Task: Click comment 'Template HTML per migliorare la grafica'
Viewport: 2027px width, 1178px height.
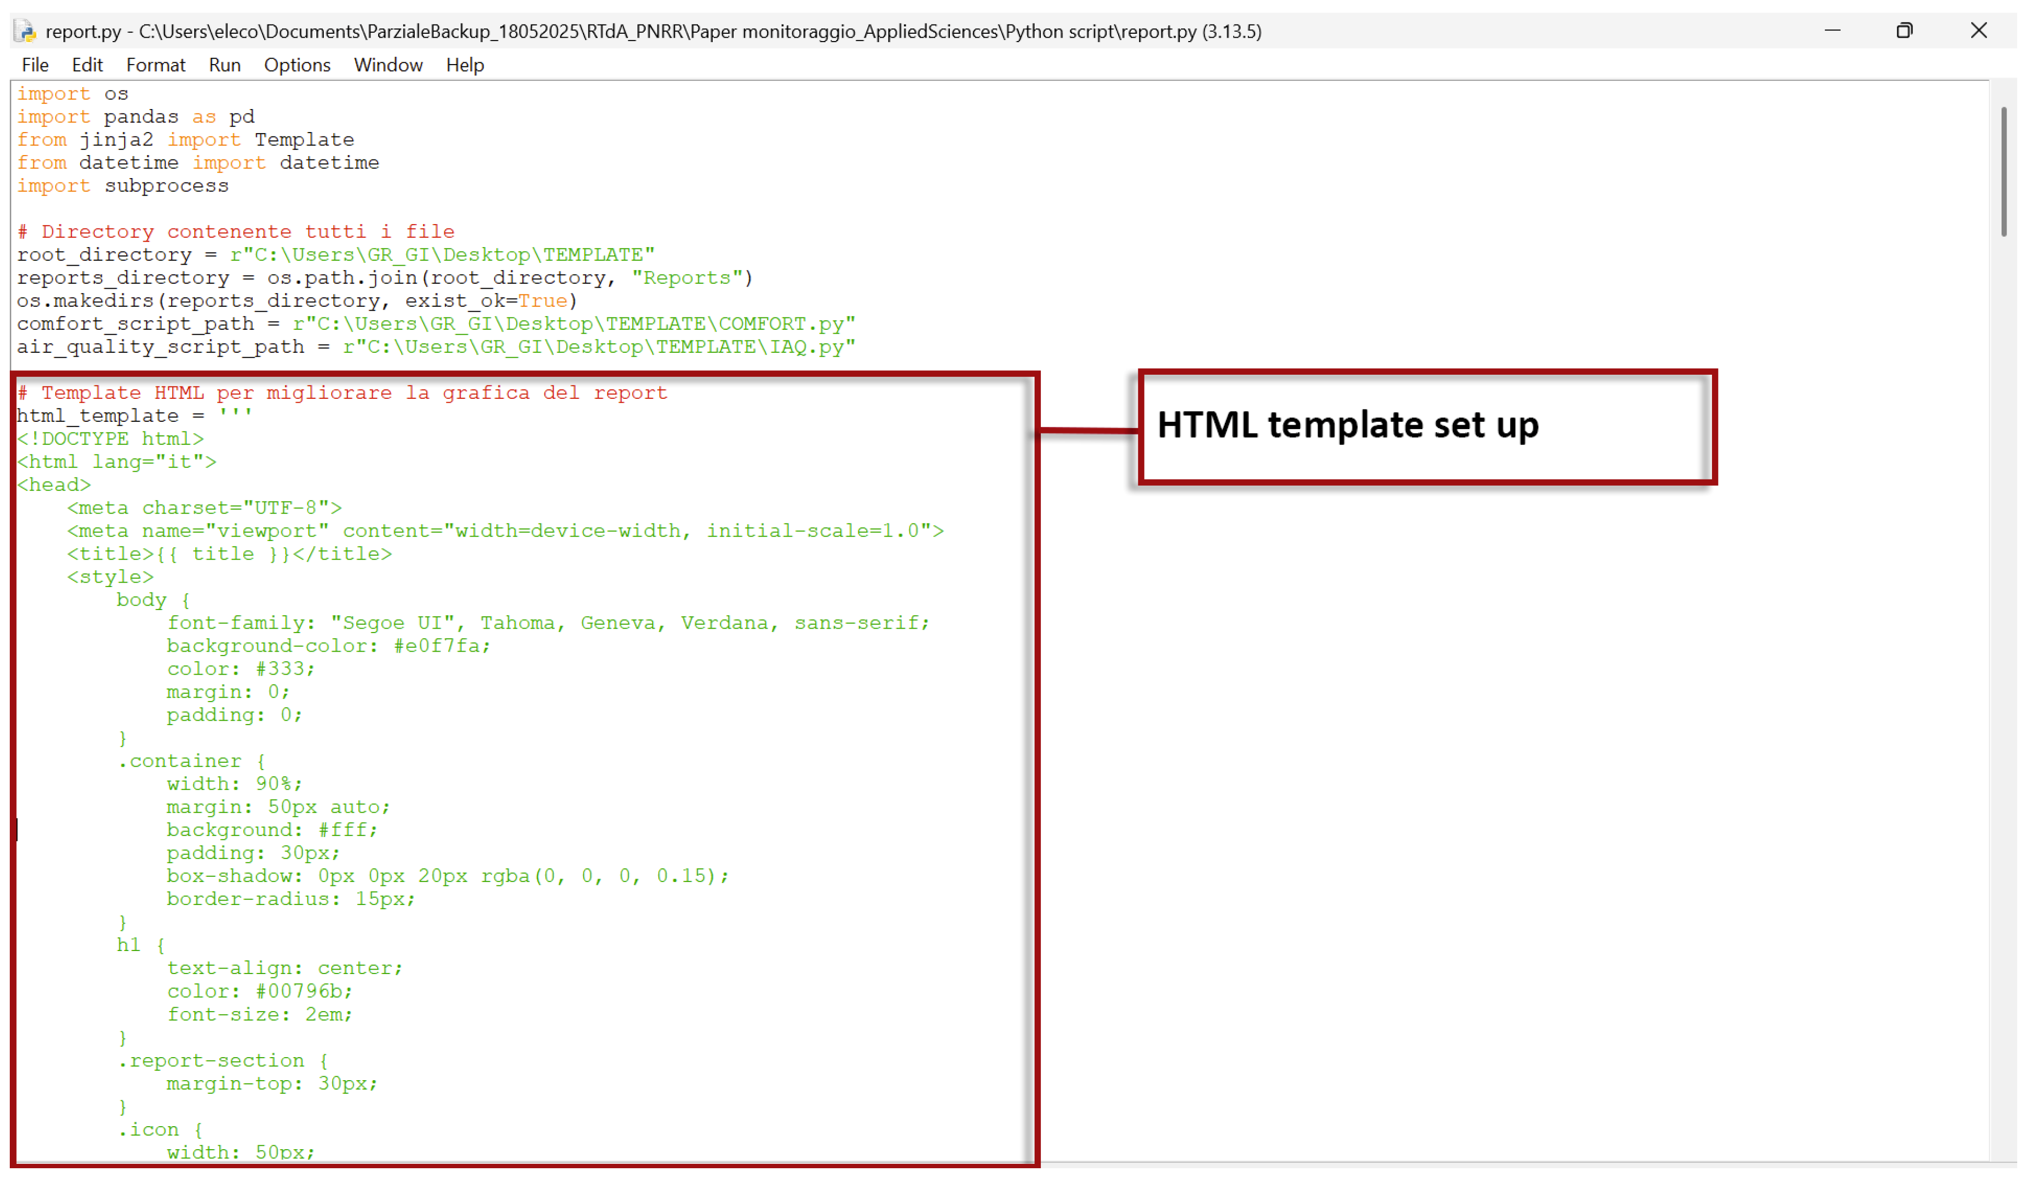Action: (x=342, y=393)
